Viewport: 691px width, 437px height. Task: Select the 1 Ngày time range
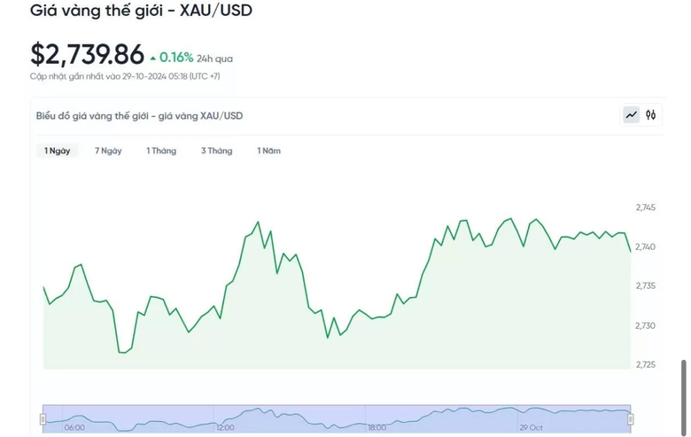point(58,151)
